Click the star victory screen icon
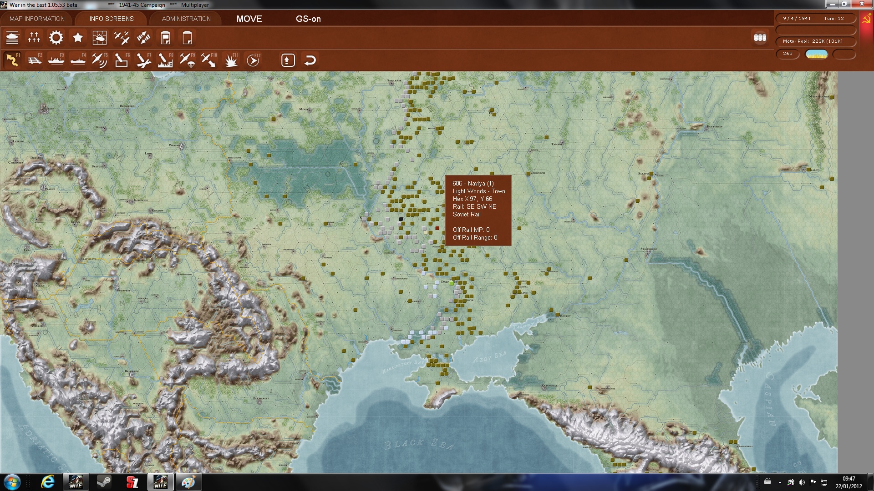The height and width of the screenshot is (491, 874). click(78, 38)
